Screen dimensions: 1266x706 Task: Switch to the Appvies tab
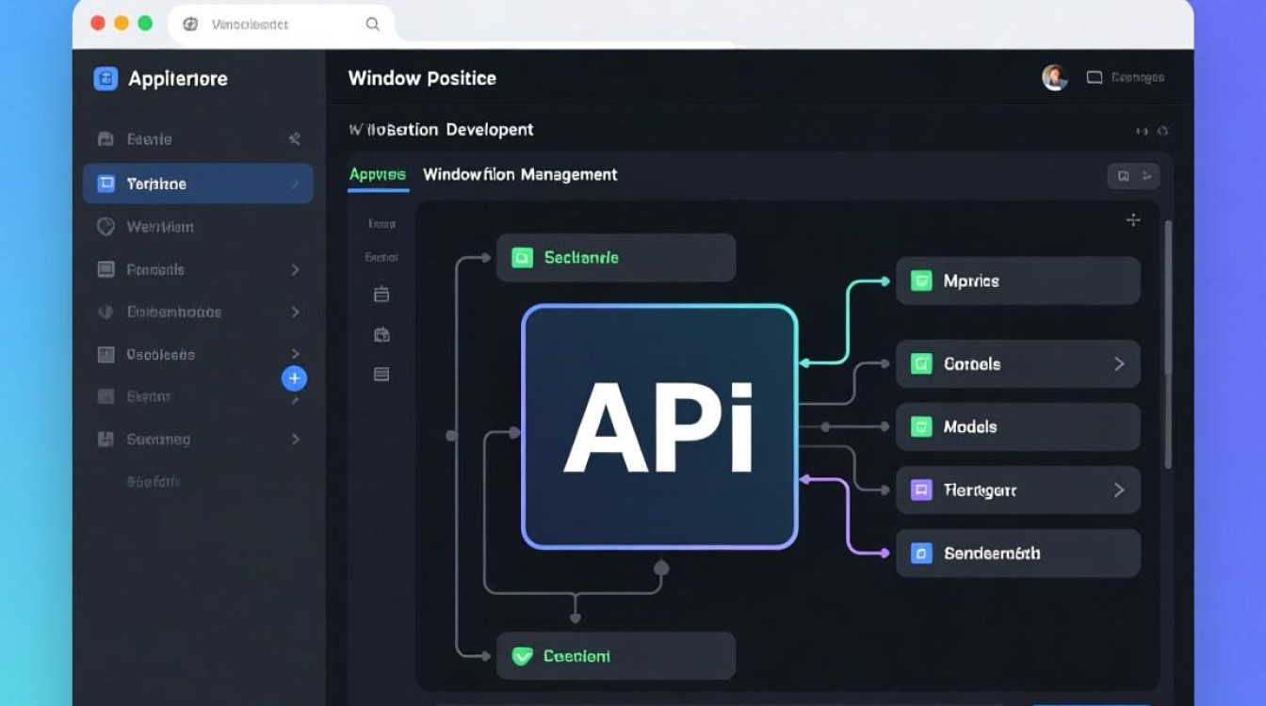377,174
